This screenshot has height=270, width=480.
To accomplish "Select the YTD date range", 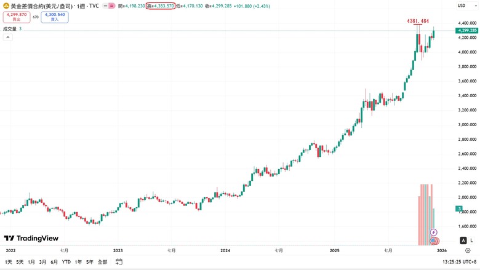I will pyautogui.click(x=66, y=262).
